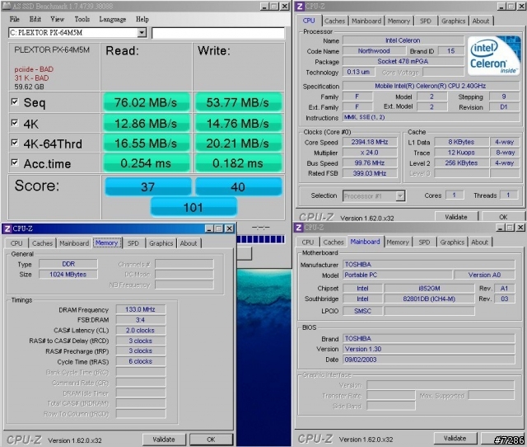This screenshot has height=447, width=527.
Task: Select CPU tab in the Mainboard CPU-Z window
Action: pyautogui.click(x=307, y=242)
